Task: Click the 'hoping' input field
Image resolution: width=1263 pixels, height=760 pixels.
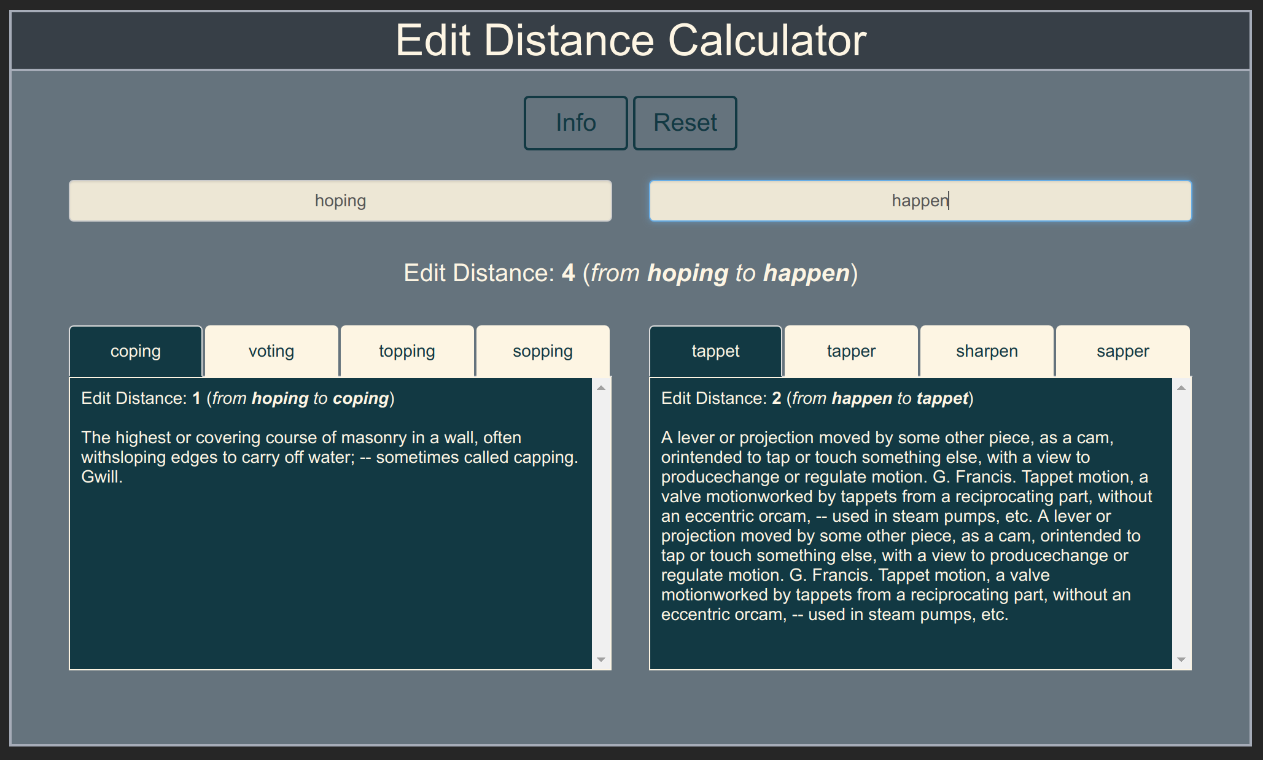Action: [342, 200]
